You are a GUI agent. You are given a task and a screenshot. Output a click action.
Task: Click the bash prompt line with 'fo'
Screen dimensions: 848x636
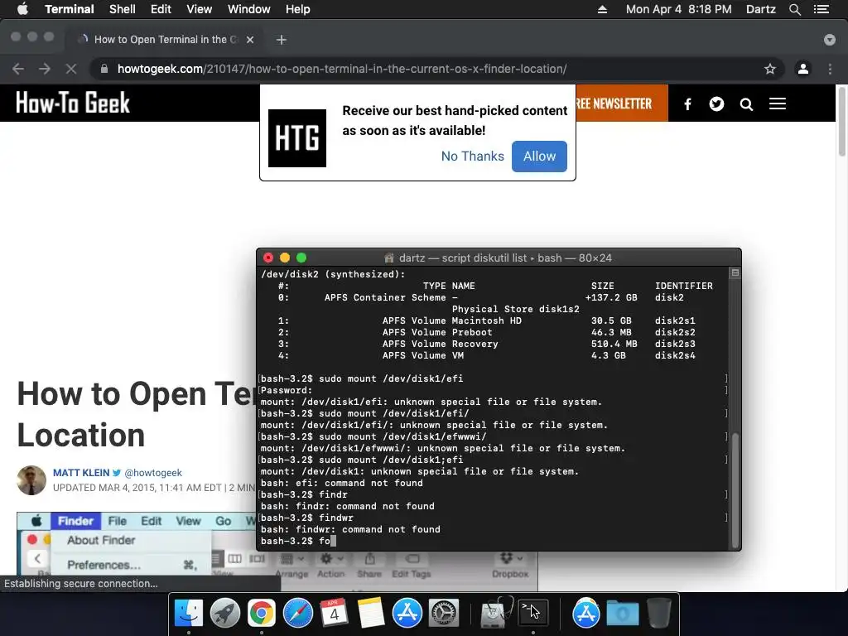(x=298, y=541)
